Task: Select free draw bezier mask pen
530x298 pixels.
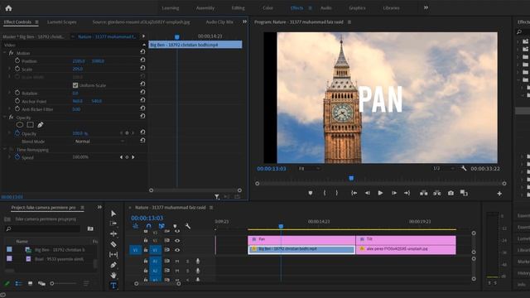Action: coord(41,125)
